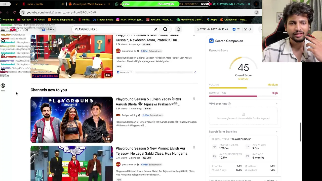The height and width of the screenshot is (181, 322).
Task: Click pressnews tv avatar on Rahul Gussain video
Action: point(118,51)
